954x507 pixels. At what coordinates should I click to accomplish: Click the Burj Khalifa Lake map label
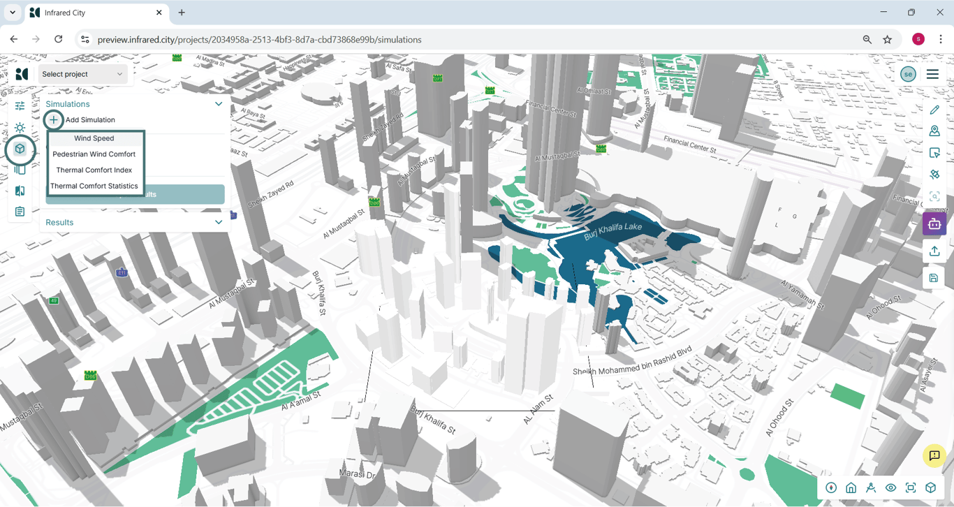[612, 232]
